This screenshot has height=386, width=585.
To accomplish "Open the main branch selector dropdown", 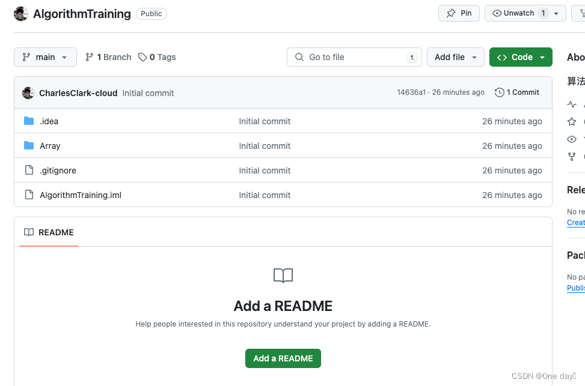I will 45,57.
